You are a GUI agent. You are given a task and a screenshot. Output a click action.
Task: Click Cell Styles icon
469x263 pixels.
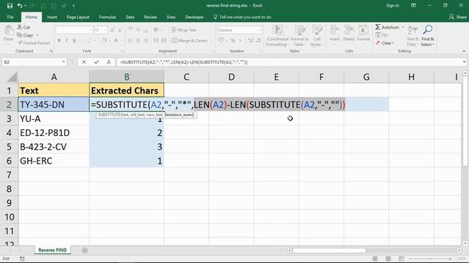[317, 31]
